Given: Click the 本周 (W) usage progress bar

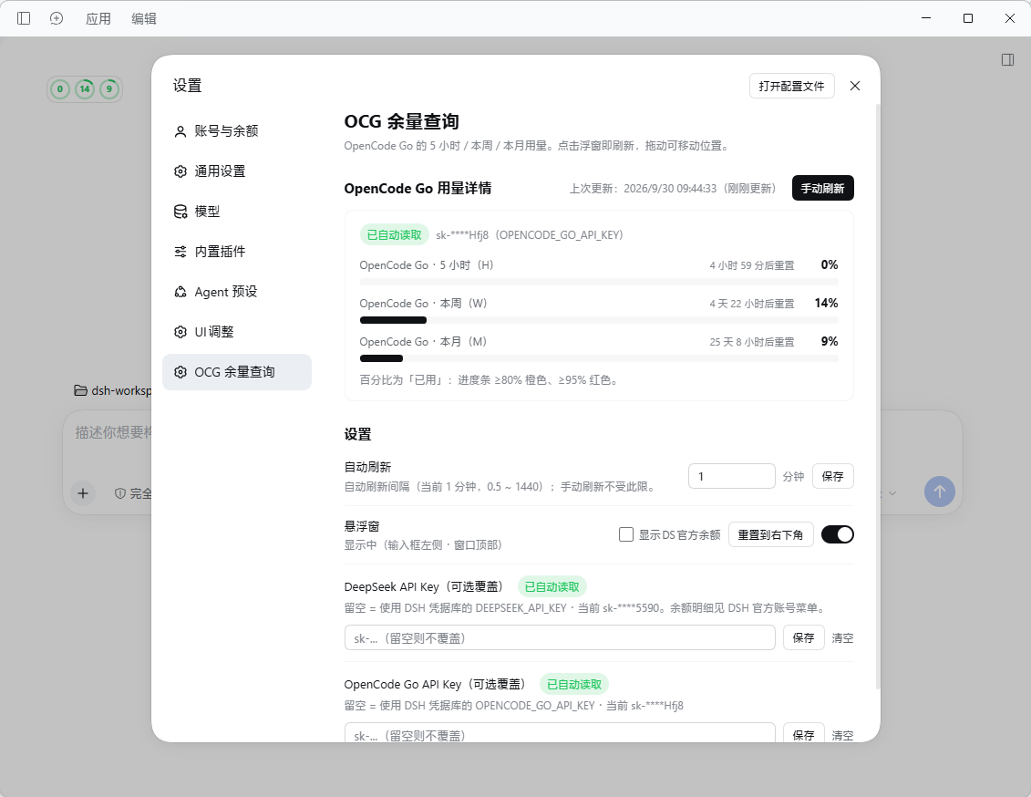Looking at the screenshot, I should (x=599, y=320).
